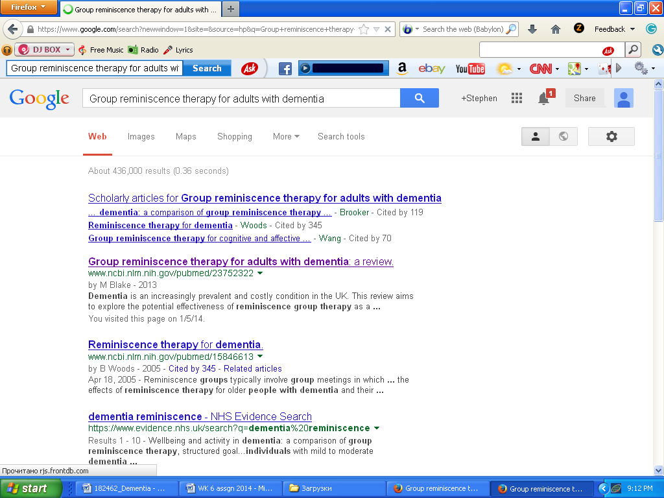Screen dimensions: 664x498
Task: Click the Facebook icon in the toolbar
Action: (x=285, y=68)
